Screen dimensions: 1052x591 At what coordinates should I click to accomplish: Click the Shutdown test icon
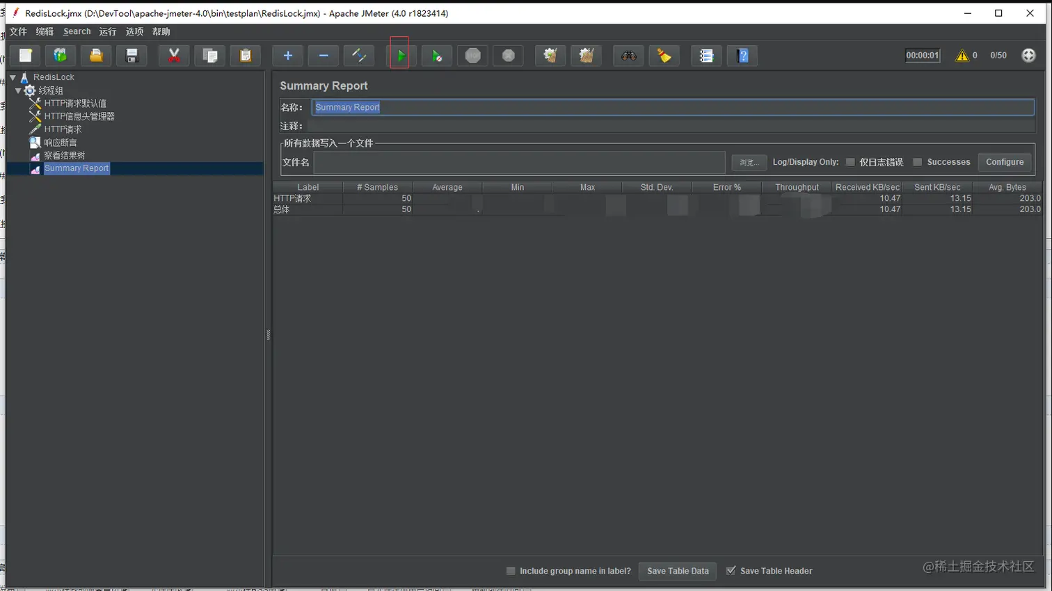pos(508,56)
